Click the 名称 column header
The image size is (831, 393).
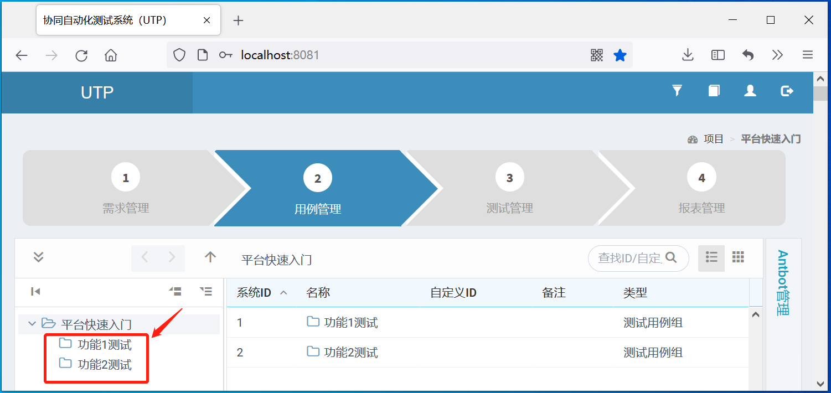(318, 293)
